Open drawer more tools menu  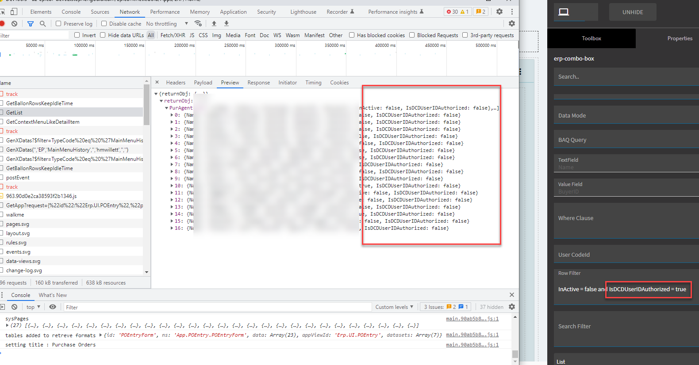tap(2, 295)
